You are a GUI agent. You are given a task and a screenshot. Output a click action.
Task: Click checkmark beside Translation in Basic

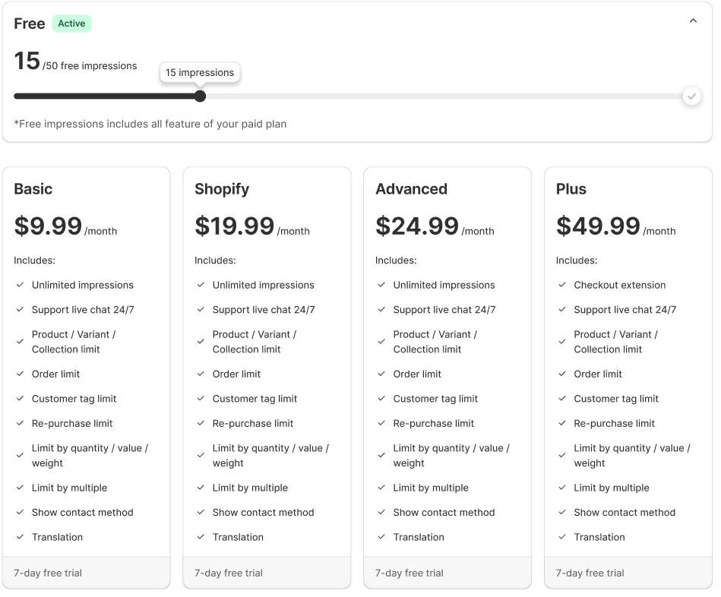[x=20, y=537]
